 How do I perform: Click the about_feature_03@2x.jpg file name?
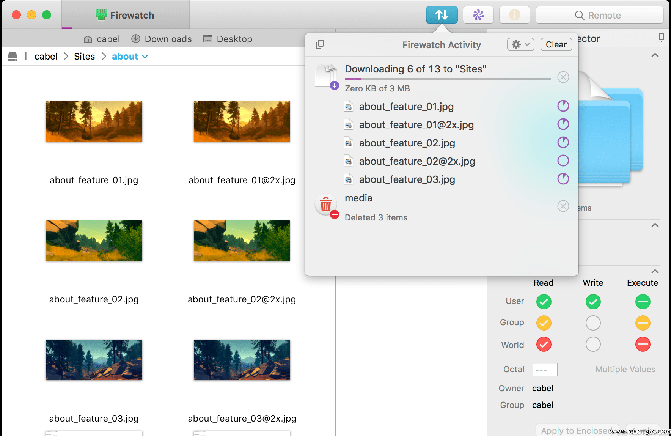click(242, 419)
